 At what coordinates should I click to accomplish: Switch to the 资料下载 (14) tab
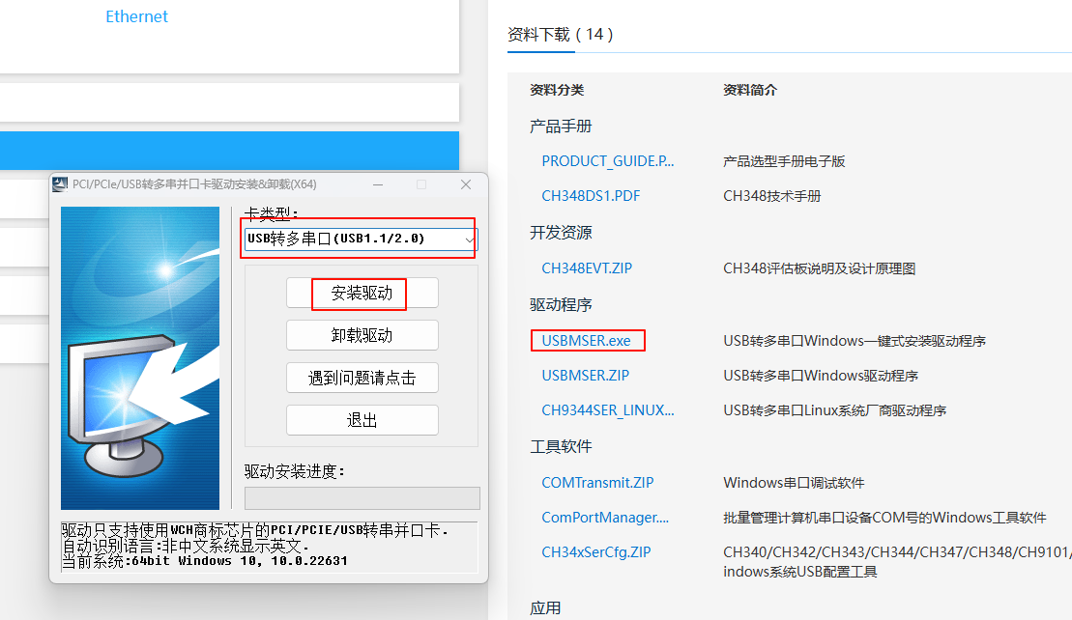pyautogui.click(x=560, y=35)
